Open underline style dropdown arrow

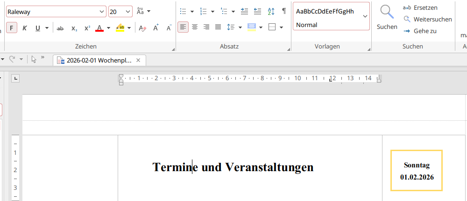pyautogui.click(x=47, y=28)
